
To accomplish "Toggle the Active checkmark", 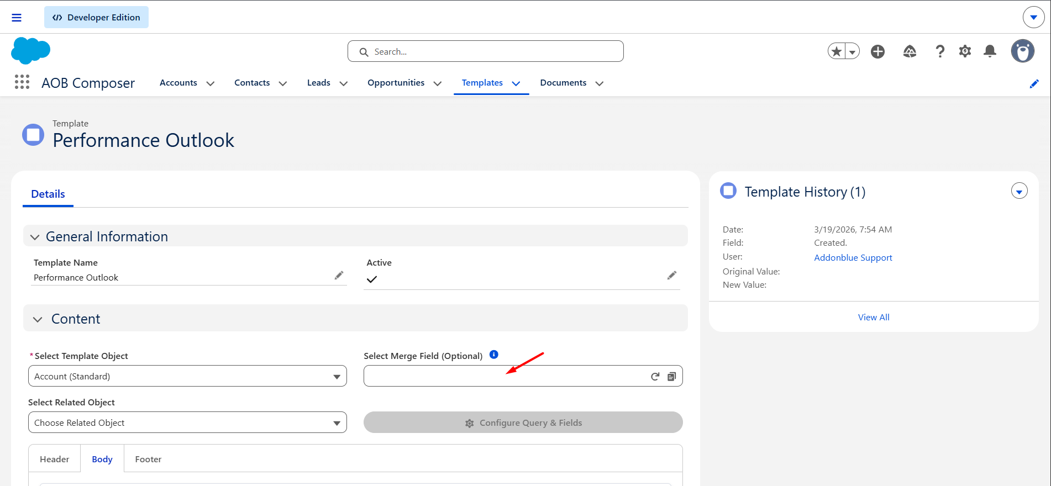I will pyautogui.click(x=372, y=279).
